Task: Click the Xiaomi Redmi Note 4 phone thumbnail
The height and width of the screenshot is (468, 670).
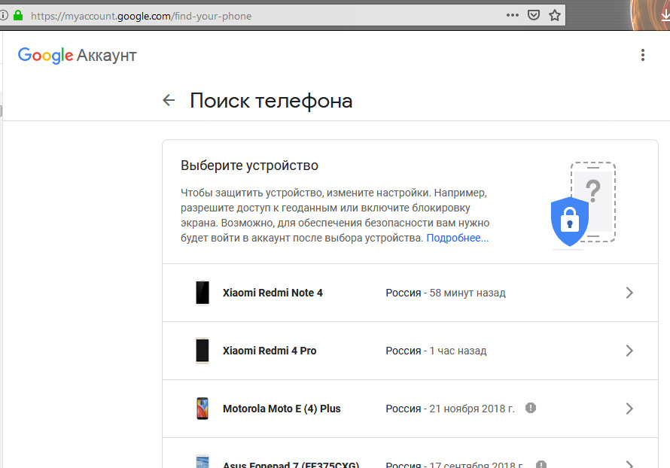Action: [203, 293]
